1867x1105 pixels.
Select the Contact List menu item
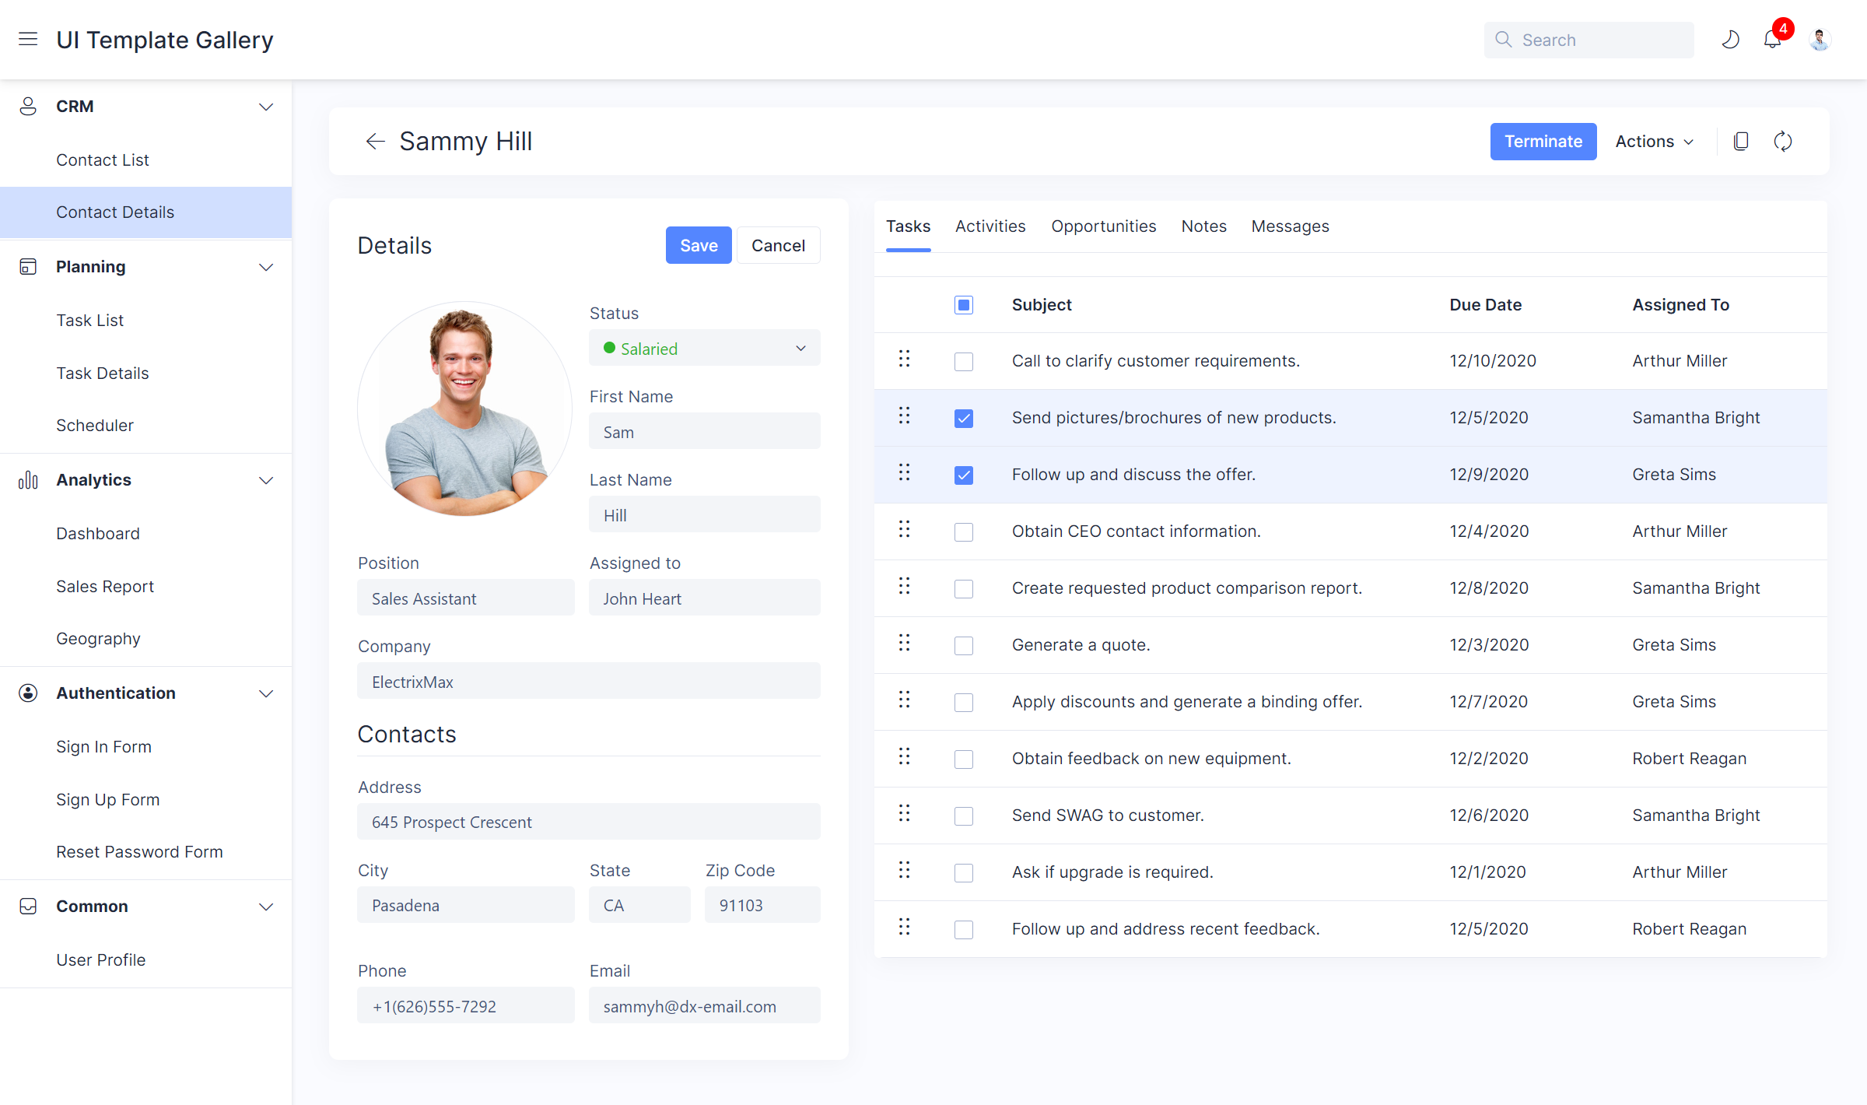101,160
